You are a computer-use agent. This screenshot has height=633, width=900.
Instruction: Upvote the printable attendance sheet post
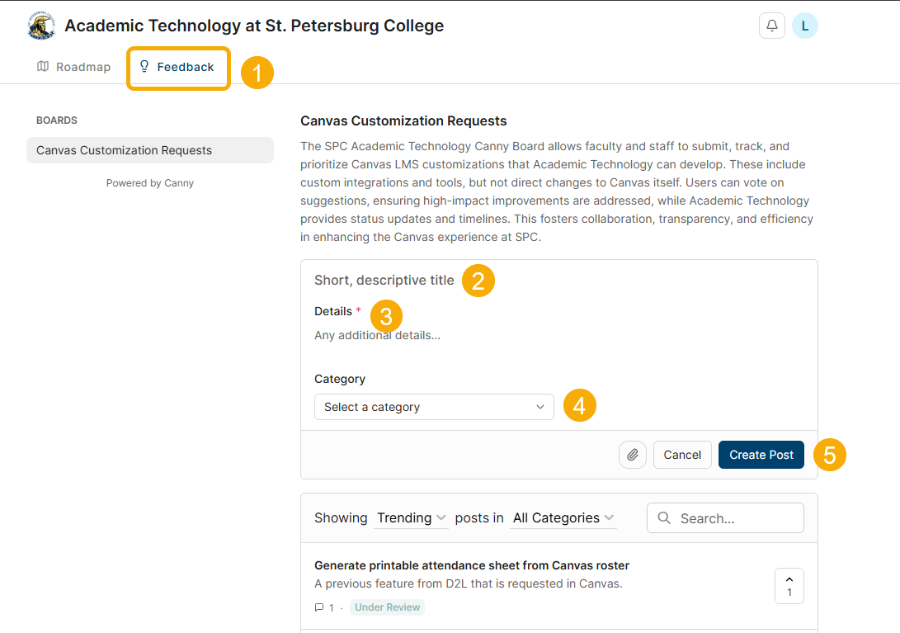789,586
